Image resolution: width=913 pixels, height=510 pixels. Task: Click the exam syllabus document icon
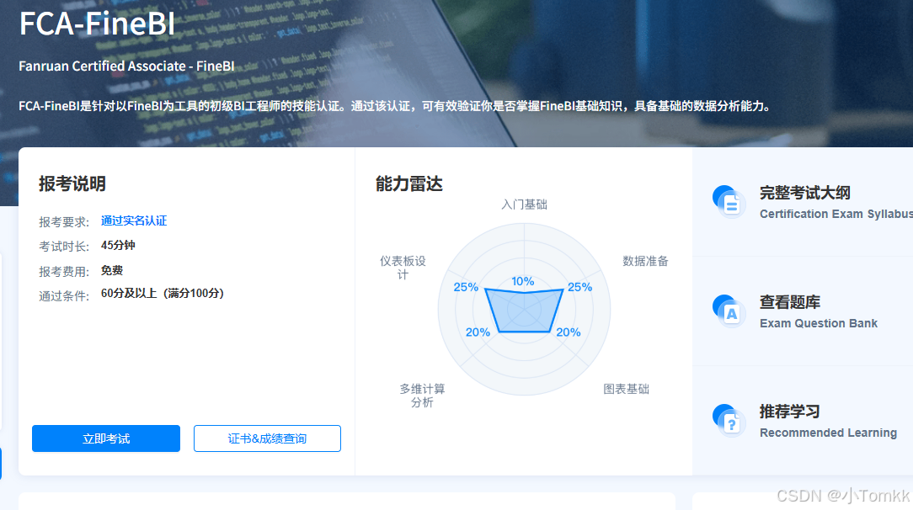(729, 201)
